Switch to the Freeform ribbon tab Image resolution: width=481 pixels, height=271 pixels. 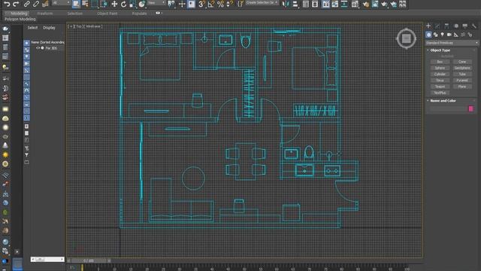click(x=45, y=14)
